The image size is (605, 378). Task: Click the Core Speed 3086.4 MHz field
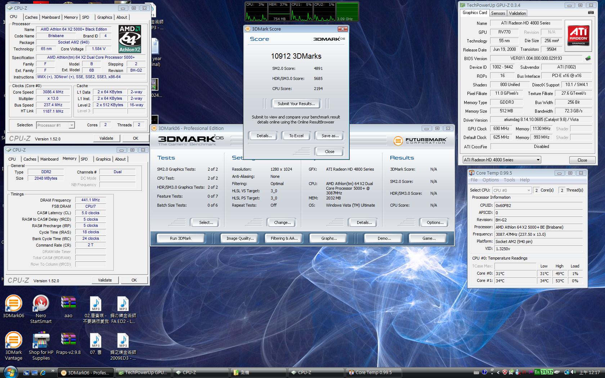[x=53, y=92]
